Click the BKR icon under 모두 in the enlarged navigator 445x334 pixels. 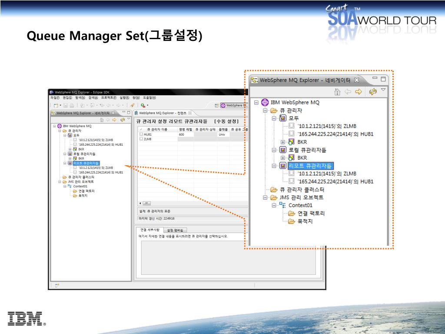pos(292,142)
